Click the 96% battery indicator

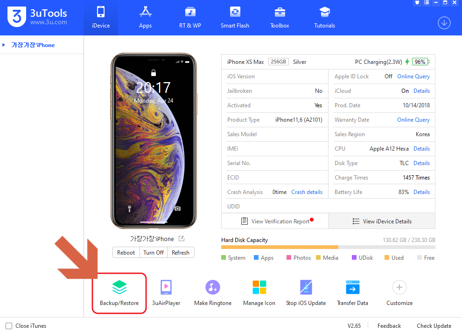pyautogui.click(x=420, y=62)
